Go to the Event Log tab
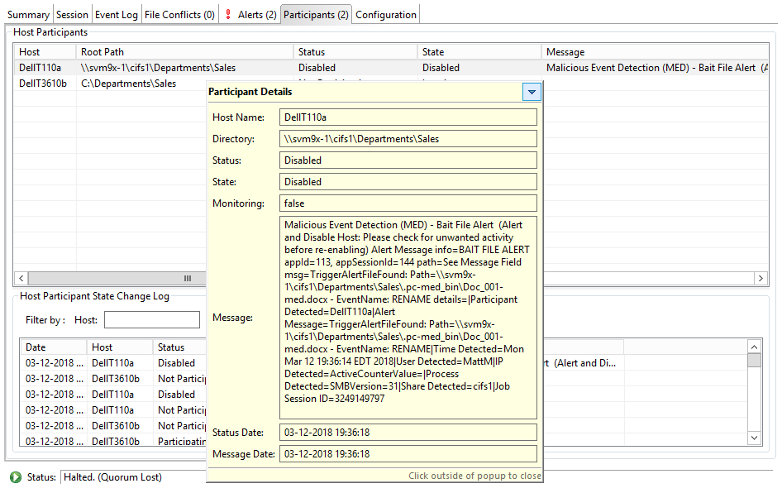The width and height of the screenshot is (782, 493). coord(116,14)
